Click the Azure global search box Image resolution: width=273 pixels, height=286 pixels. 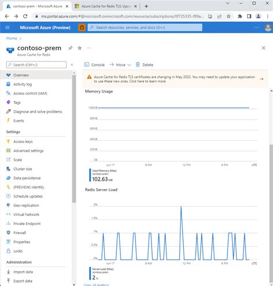pos(145,28)
